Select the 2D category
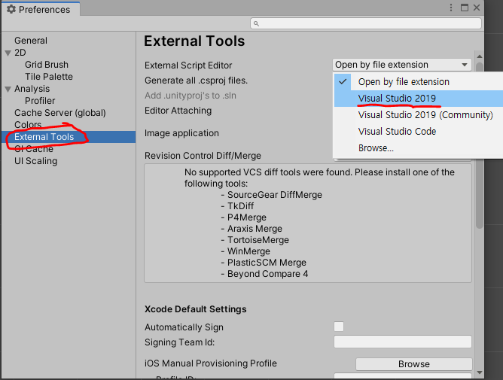Screen dimensions: 503x380 click(20, 53)
